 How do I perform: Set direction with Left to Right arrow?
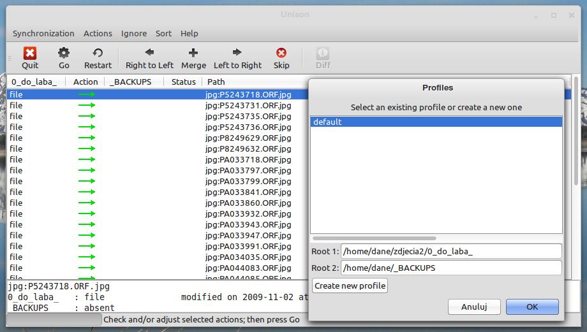click(x=237, y=52)
